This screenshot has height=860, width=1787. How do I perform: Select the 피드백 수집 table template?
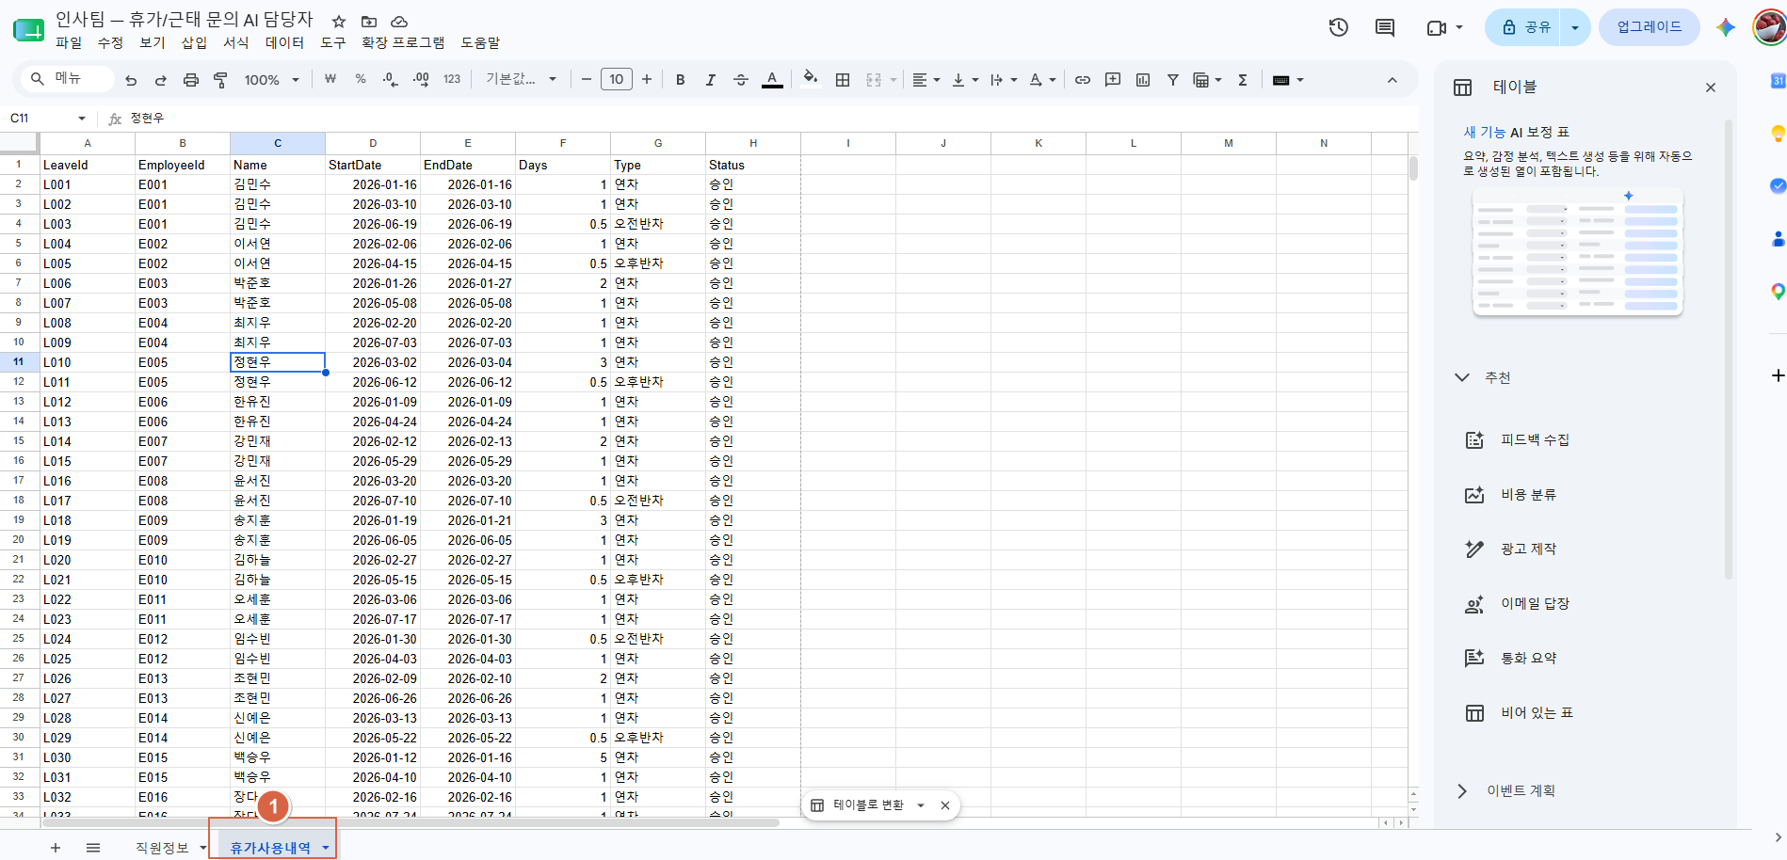click(1534, 439)
